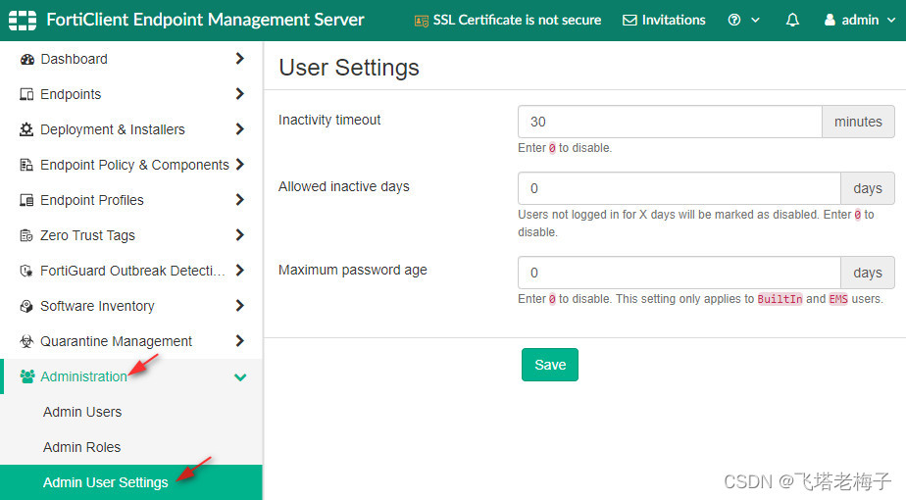Click the EMS code text
Image resolution: width=906 pixels, height=500 pixels.
tap(837, 299)
